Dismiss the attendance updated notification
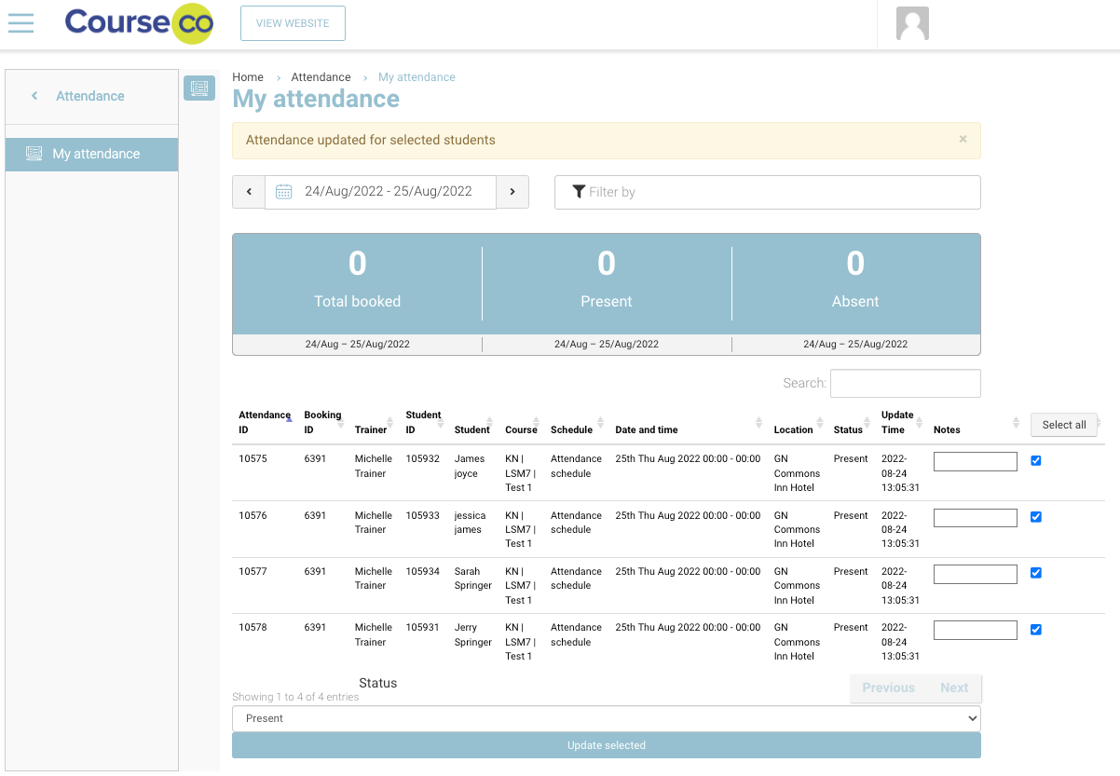The image size is (1120, 776). (963, 140)
